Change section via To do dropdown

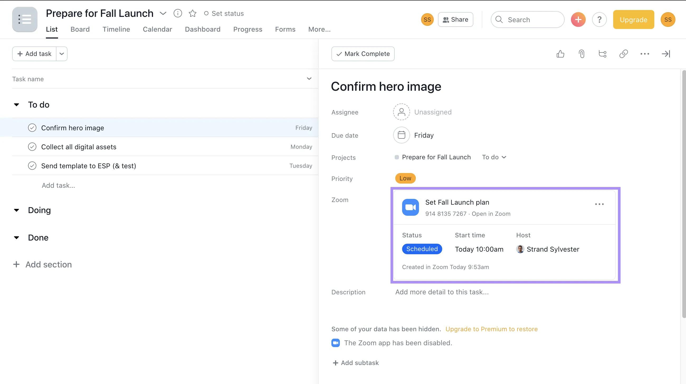coord(494,157)
